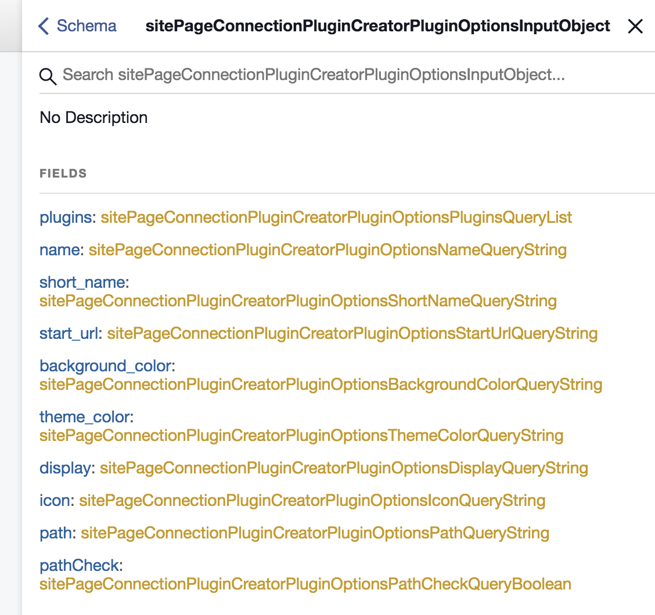655x615 pixels.
Task: Select the IconQueryString type link
Action: click(x=312, y=500)
